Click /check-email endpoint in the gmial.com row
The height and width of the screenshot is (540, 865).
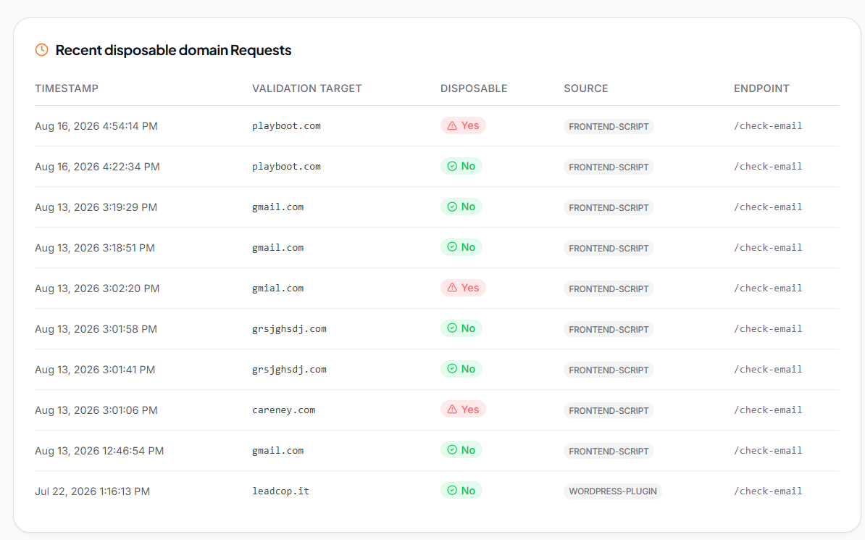tap(768, 288)
